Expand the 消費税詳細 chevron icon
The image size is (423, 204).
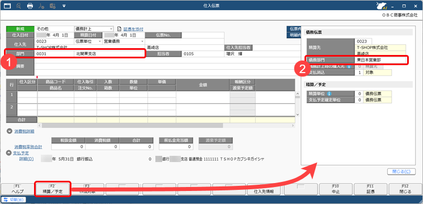(10, 131)
